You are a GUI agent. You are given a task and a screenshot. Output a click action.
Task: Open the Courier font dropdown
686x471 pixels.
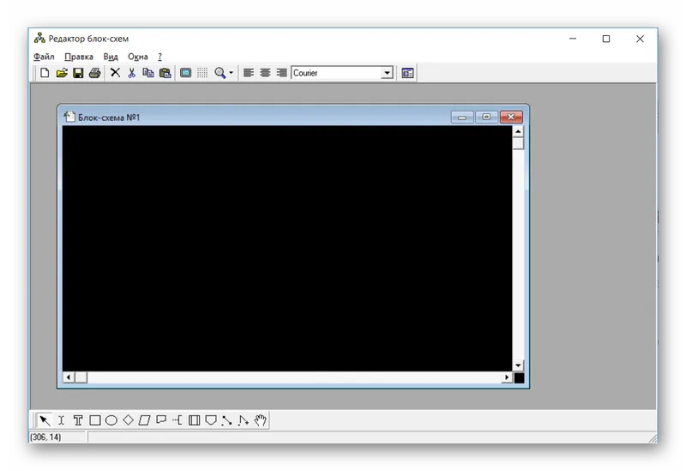(x=387, y=73)
